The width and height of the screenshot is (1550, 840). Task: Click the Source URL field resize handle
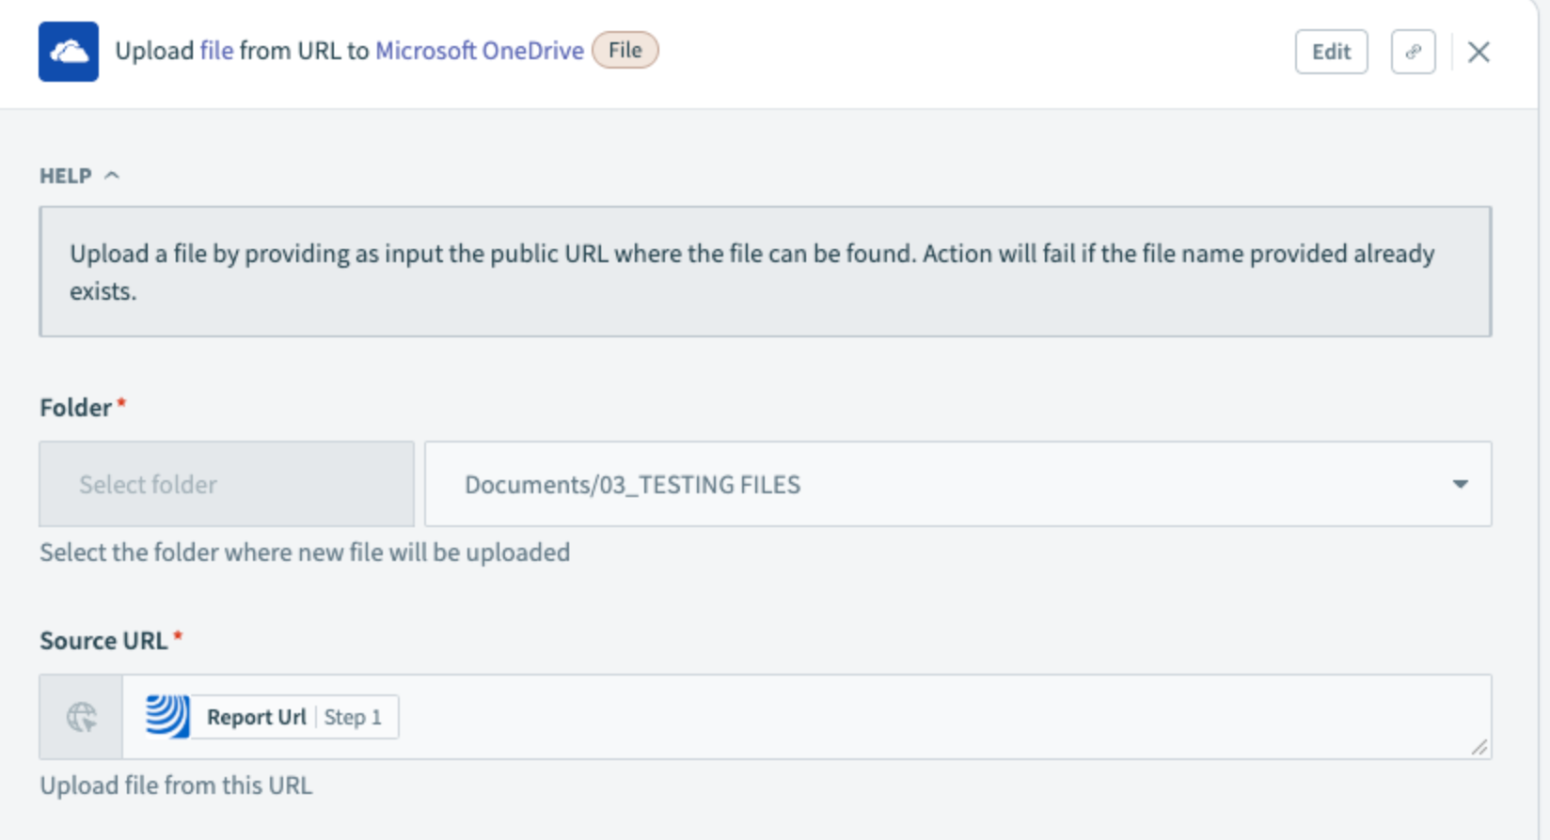(1479, 747)
